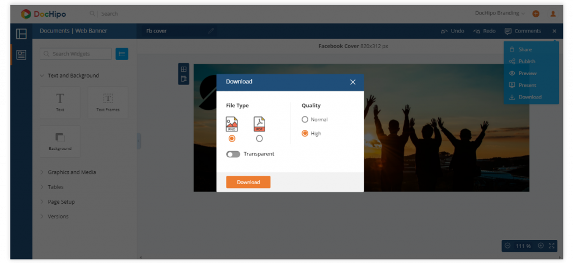Click the search magnifier icon in header

click(x=92, y=13)
